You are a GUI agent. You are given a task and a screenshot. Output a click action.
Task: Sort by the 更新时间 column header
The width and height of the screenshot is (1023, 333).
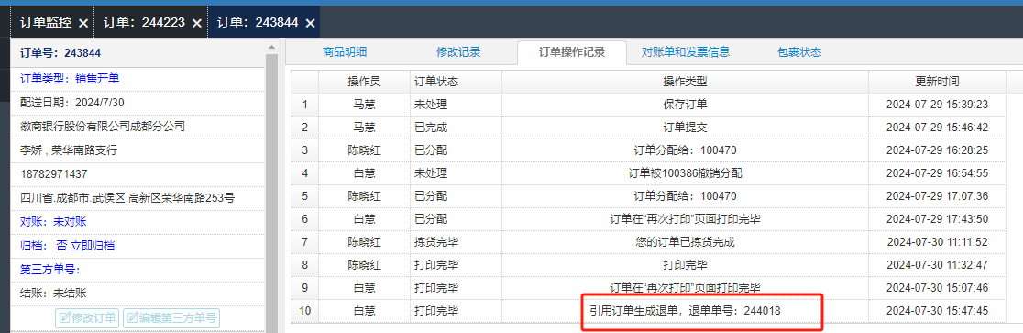937,82
